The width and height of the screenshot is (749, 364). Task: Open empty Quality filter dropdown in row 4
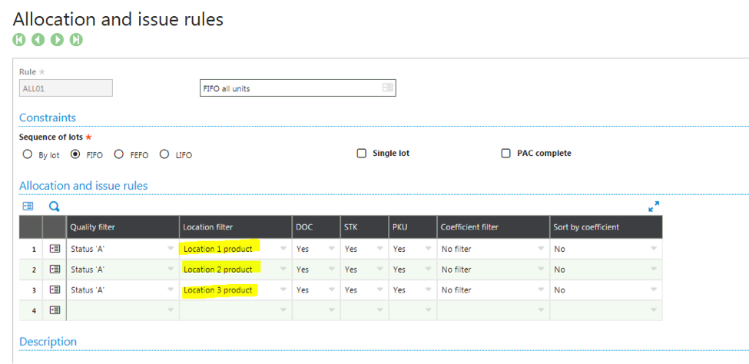coord(171,310)
